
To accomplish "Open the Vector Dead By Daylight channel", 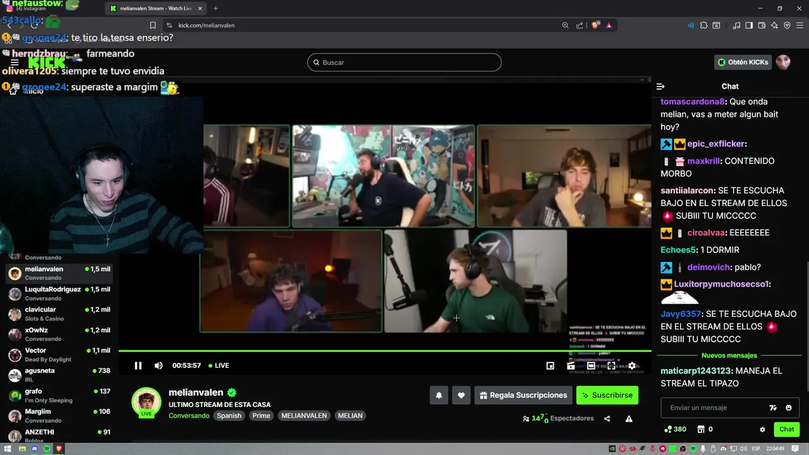I will pos(59,355).
